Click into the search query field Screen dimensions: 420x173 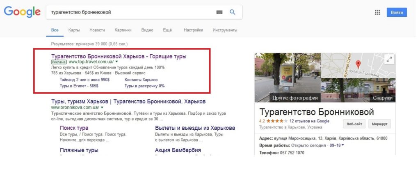[x=131, y=12]
